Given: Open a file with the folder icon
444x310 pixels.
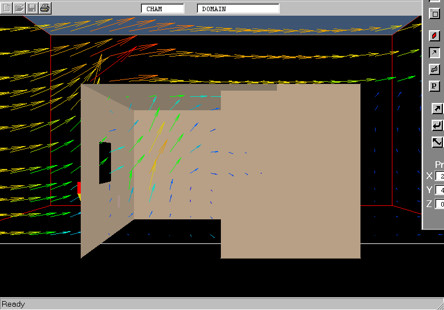Looking at the screenshot, I should tap(20, 8).
